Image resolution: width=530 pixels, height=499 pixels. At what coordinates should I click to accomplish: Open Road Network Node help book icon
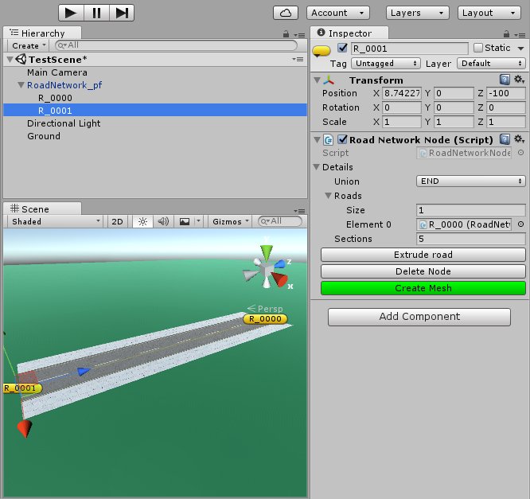tap(505, 139)
